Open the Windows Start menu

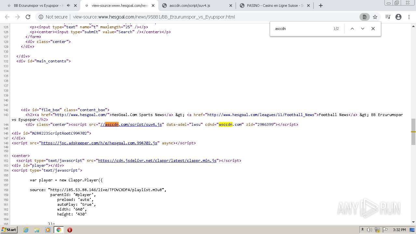click(x=9, y=229)
